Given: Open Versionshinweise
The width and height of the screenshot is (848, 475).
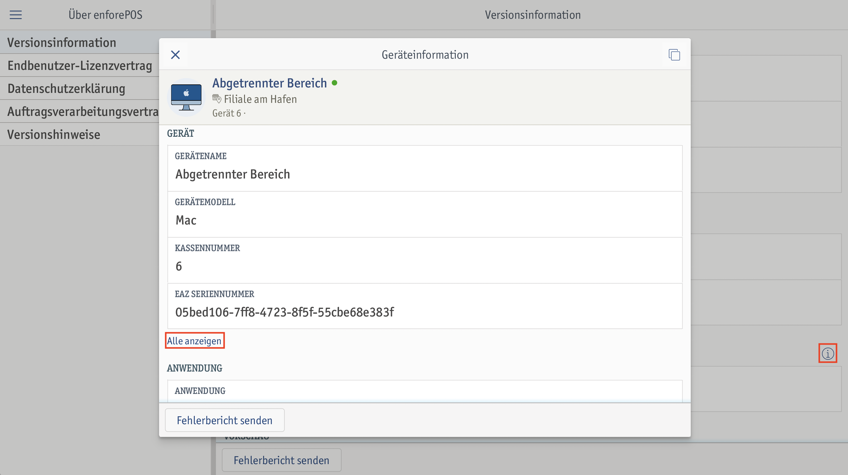Looking at the screenshot, I should pyautogui.click(x=80, y=135).
